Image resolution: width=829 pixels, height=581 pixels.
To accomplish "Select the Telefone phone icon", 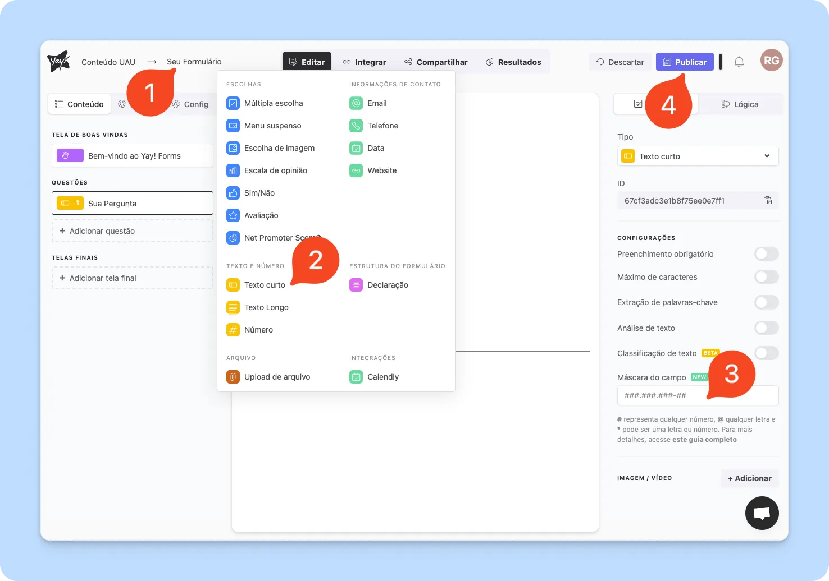I will tap(356, 126).
